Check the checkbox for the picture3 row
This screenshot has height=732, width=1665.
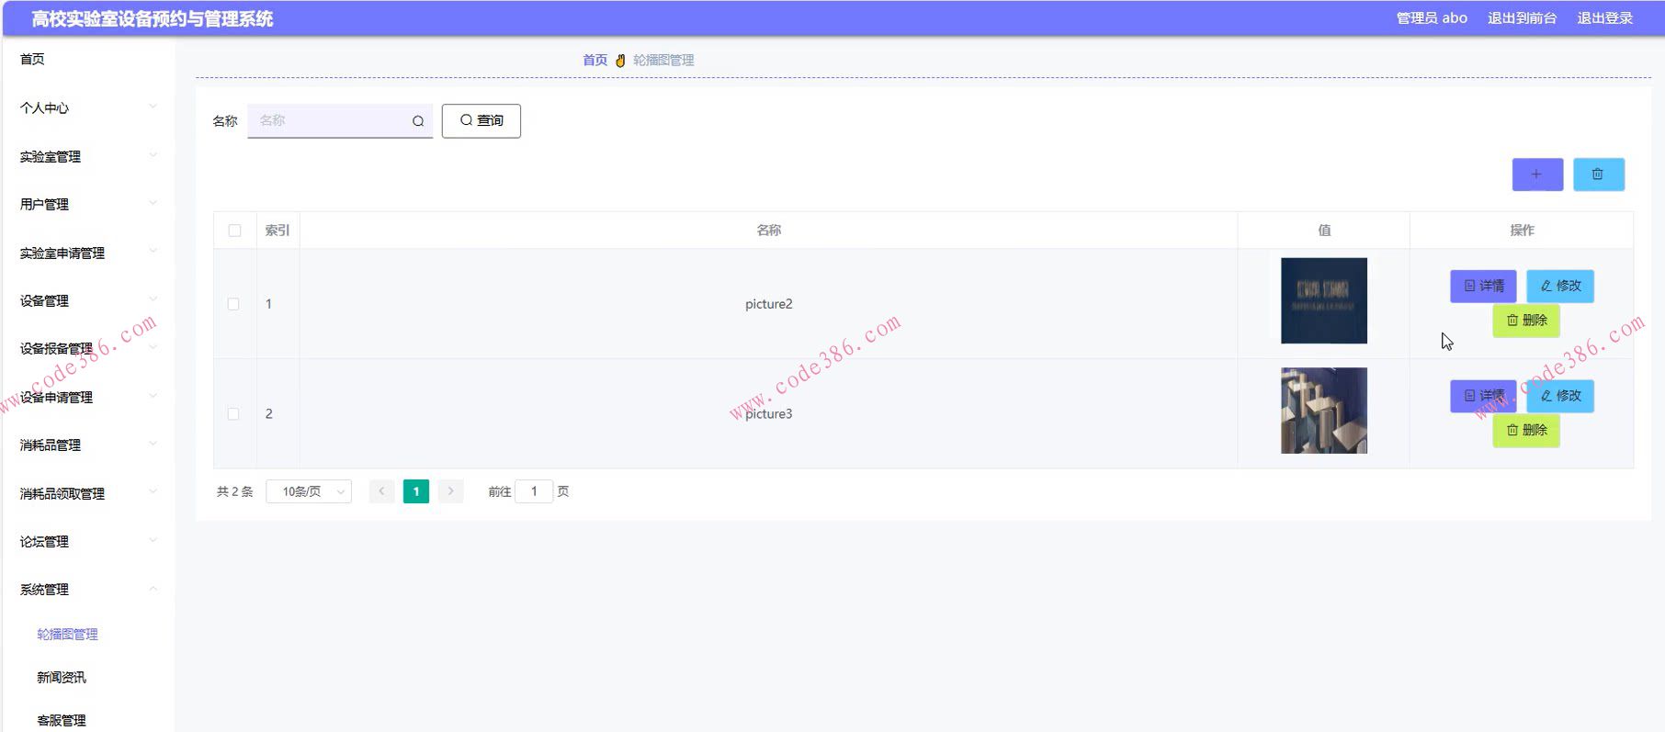pyautogui.click(x=233, y=414)
